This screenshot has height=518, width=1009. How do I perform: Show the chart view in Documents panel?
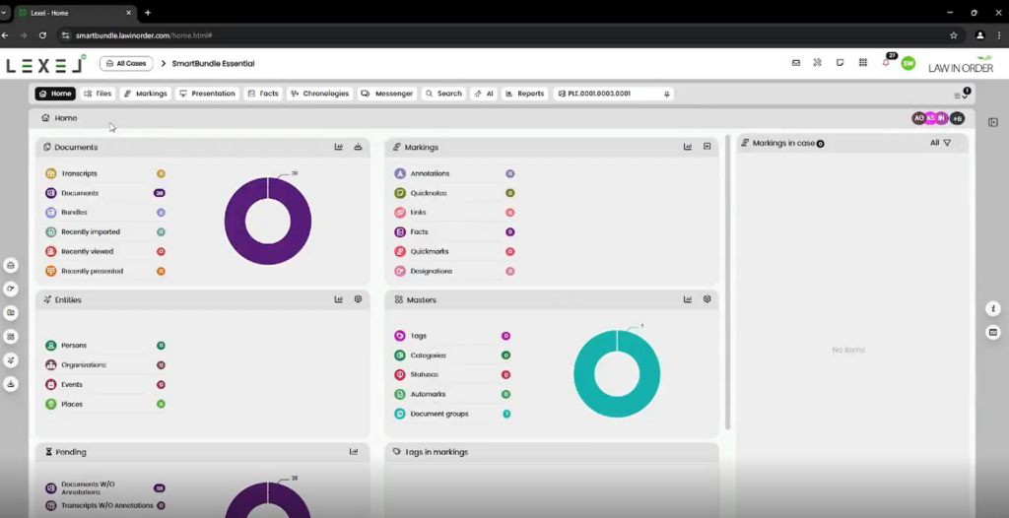point(339,147)
